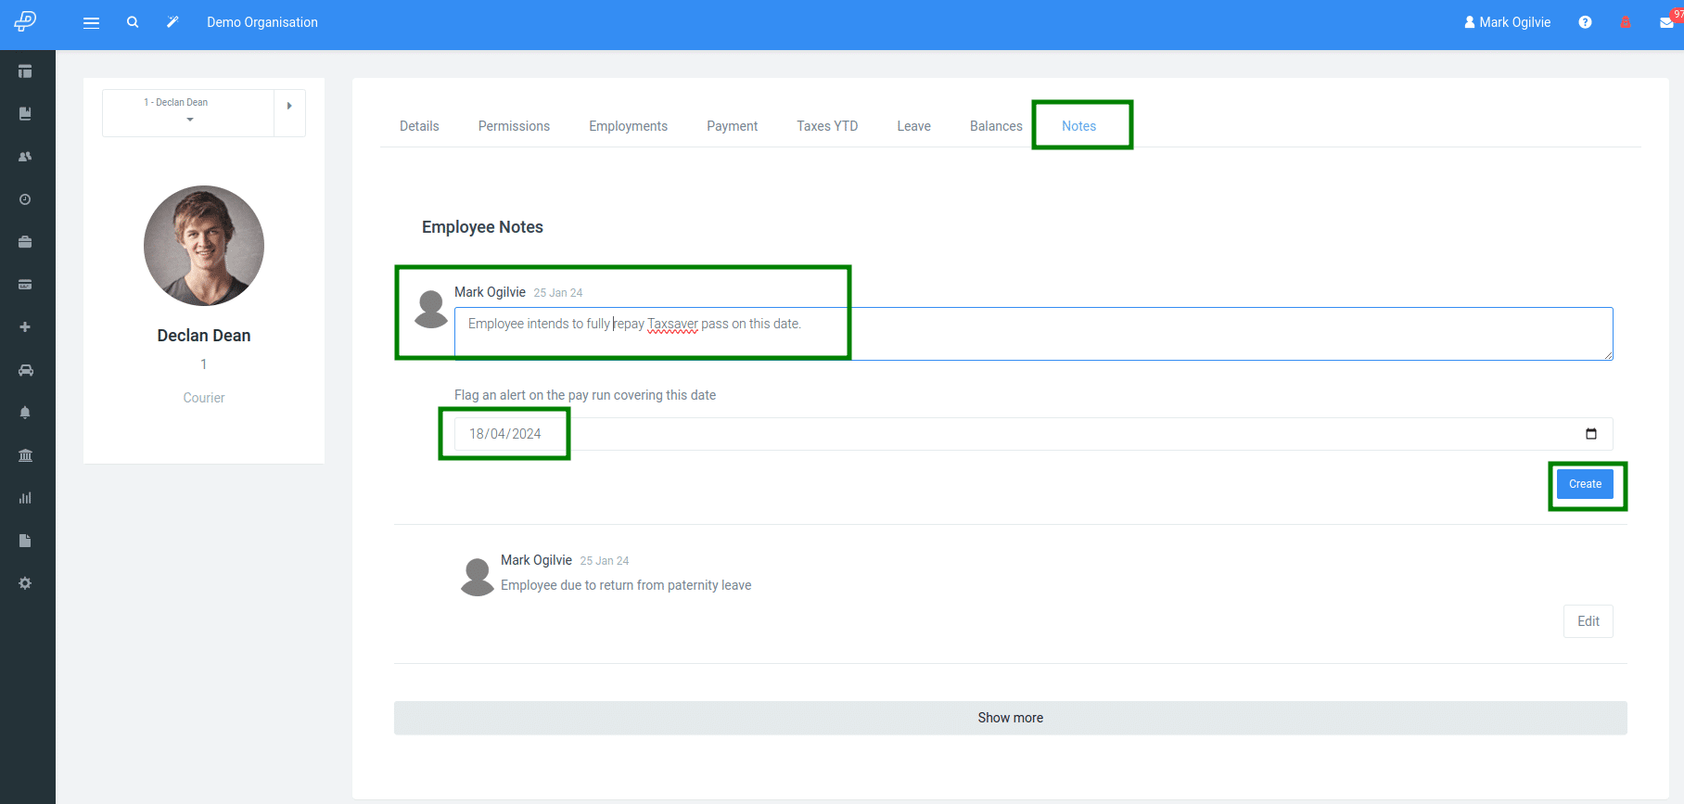Click the bank building sidebar icon
The image size is (1684, 804).
[x=25, y=455]
